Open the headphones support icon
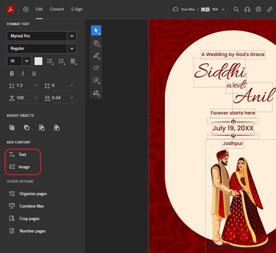The height and width of the screenshot is (253, 276). 248,9
